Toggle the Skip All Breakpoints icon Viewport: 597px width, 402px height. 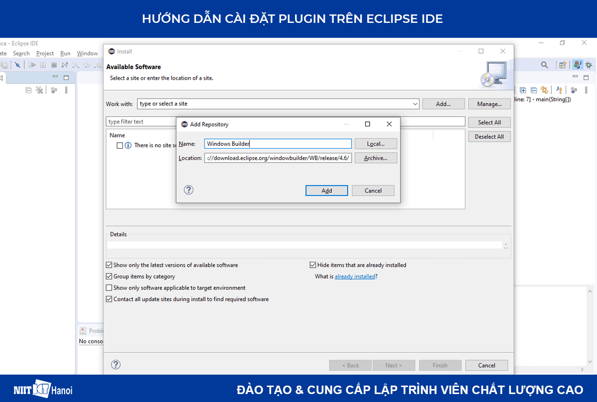(x=17, y=65)
